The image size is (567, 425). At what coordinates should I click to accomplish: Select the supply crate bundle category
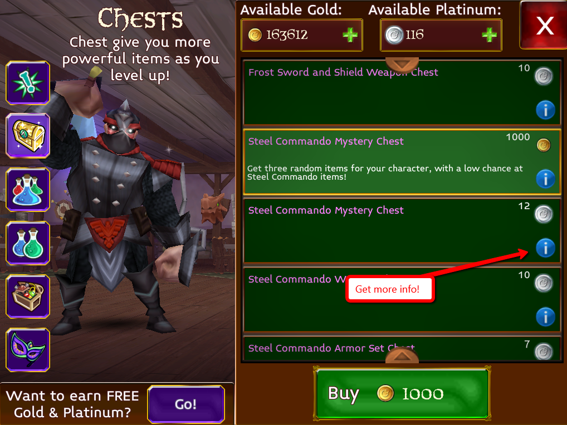[28, 296]
